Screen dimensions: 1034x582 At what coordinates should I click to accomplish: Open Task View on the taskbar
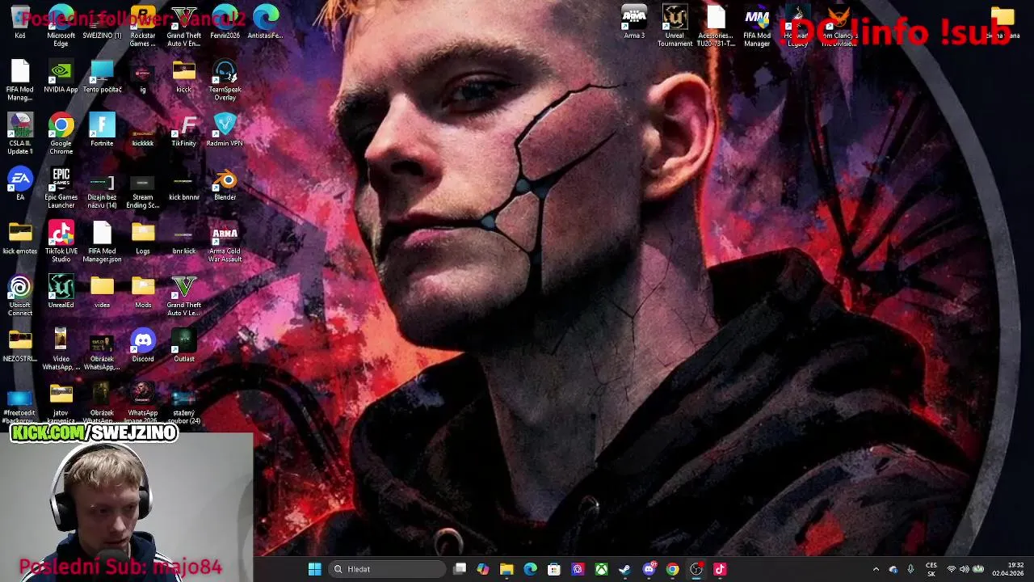460,569
